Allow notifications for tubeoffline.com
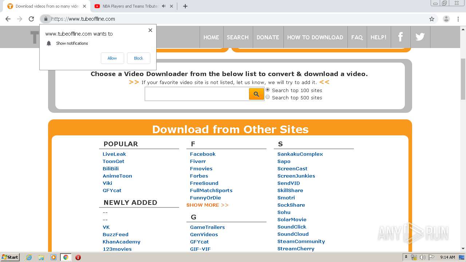 [x=112, y=58]
